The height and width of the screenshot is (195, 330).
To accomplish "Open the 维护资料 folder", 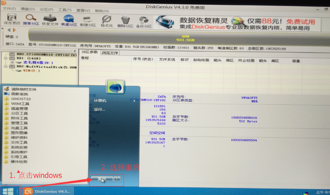I will click(16, 137).
